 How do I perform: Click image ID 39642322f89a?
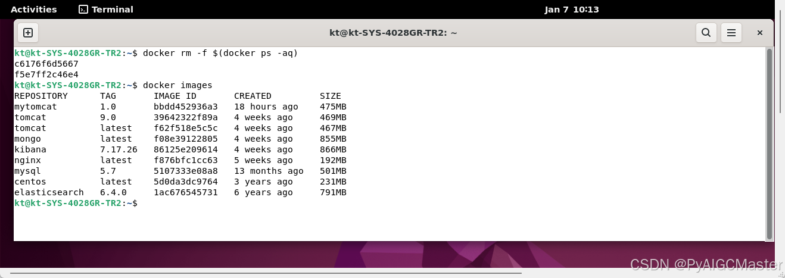[186, 117]
